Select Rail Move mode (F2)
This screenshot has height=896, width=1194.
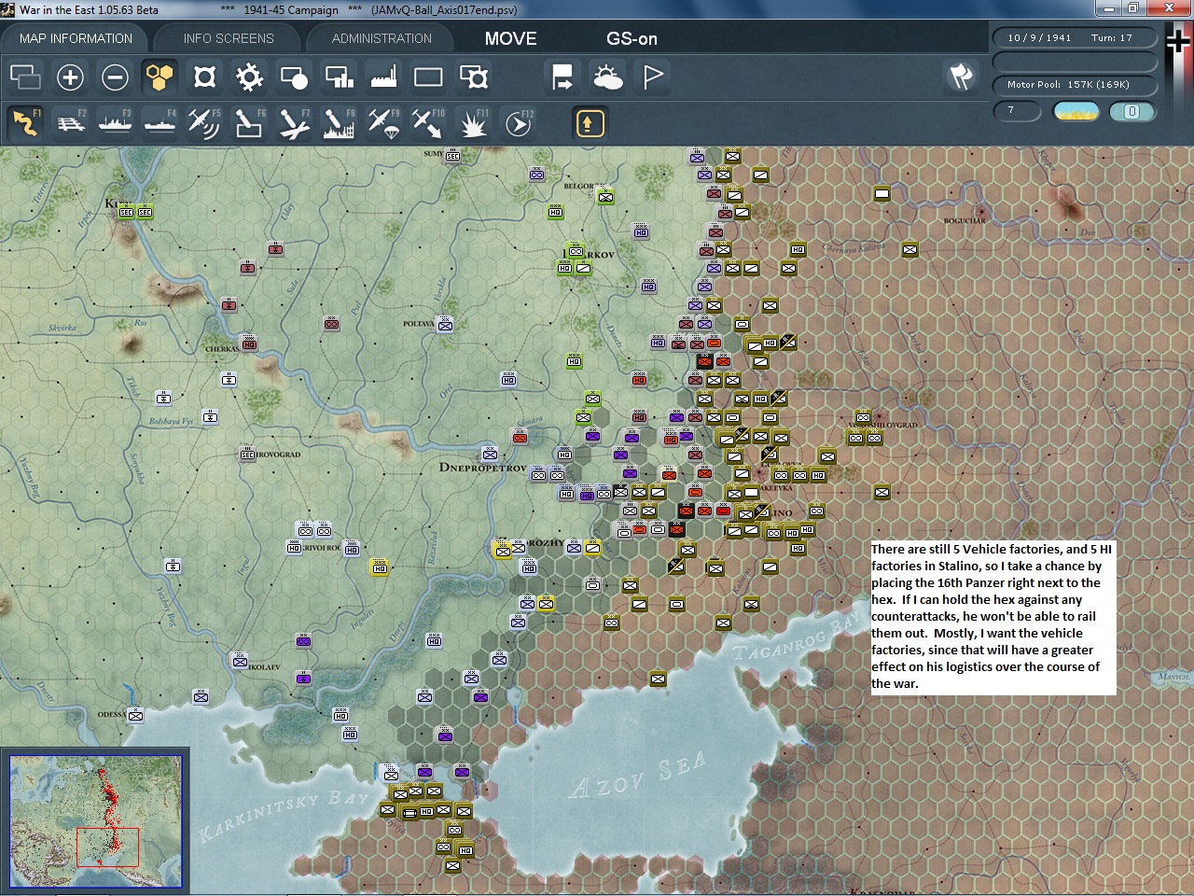[x=70, y=122]
